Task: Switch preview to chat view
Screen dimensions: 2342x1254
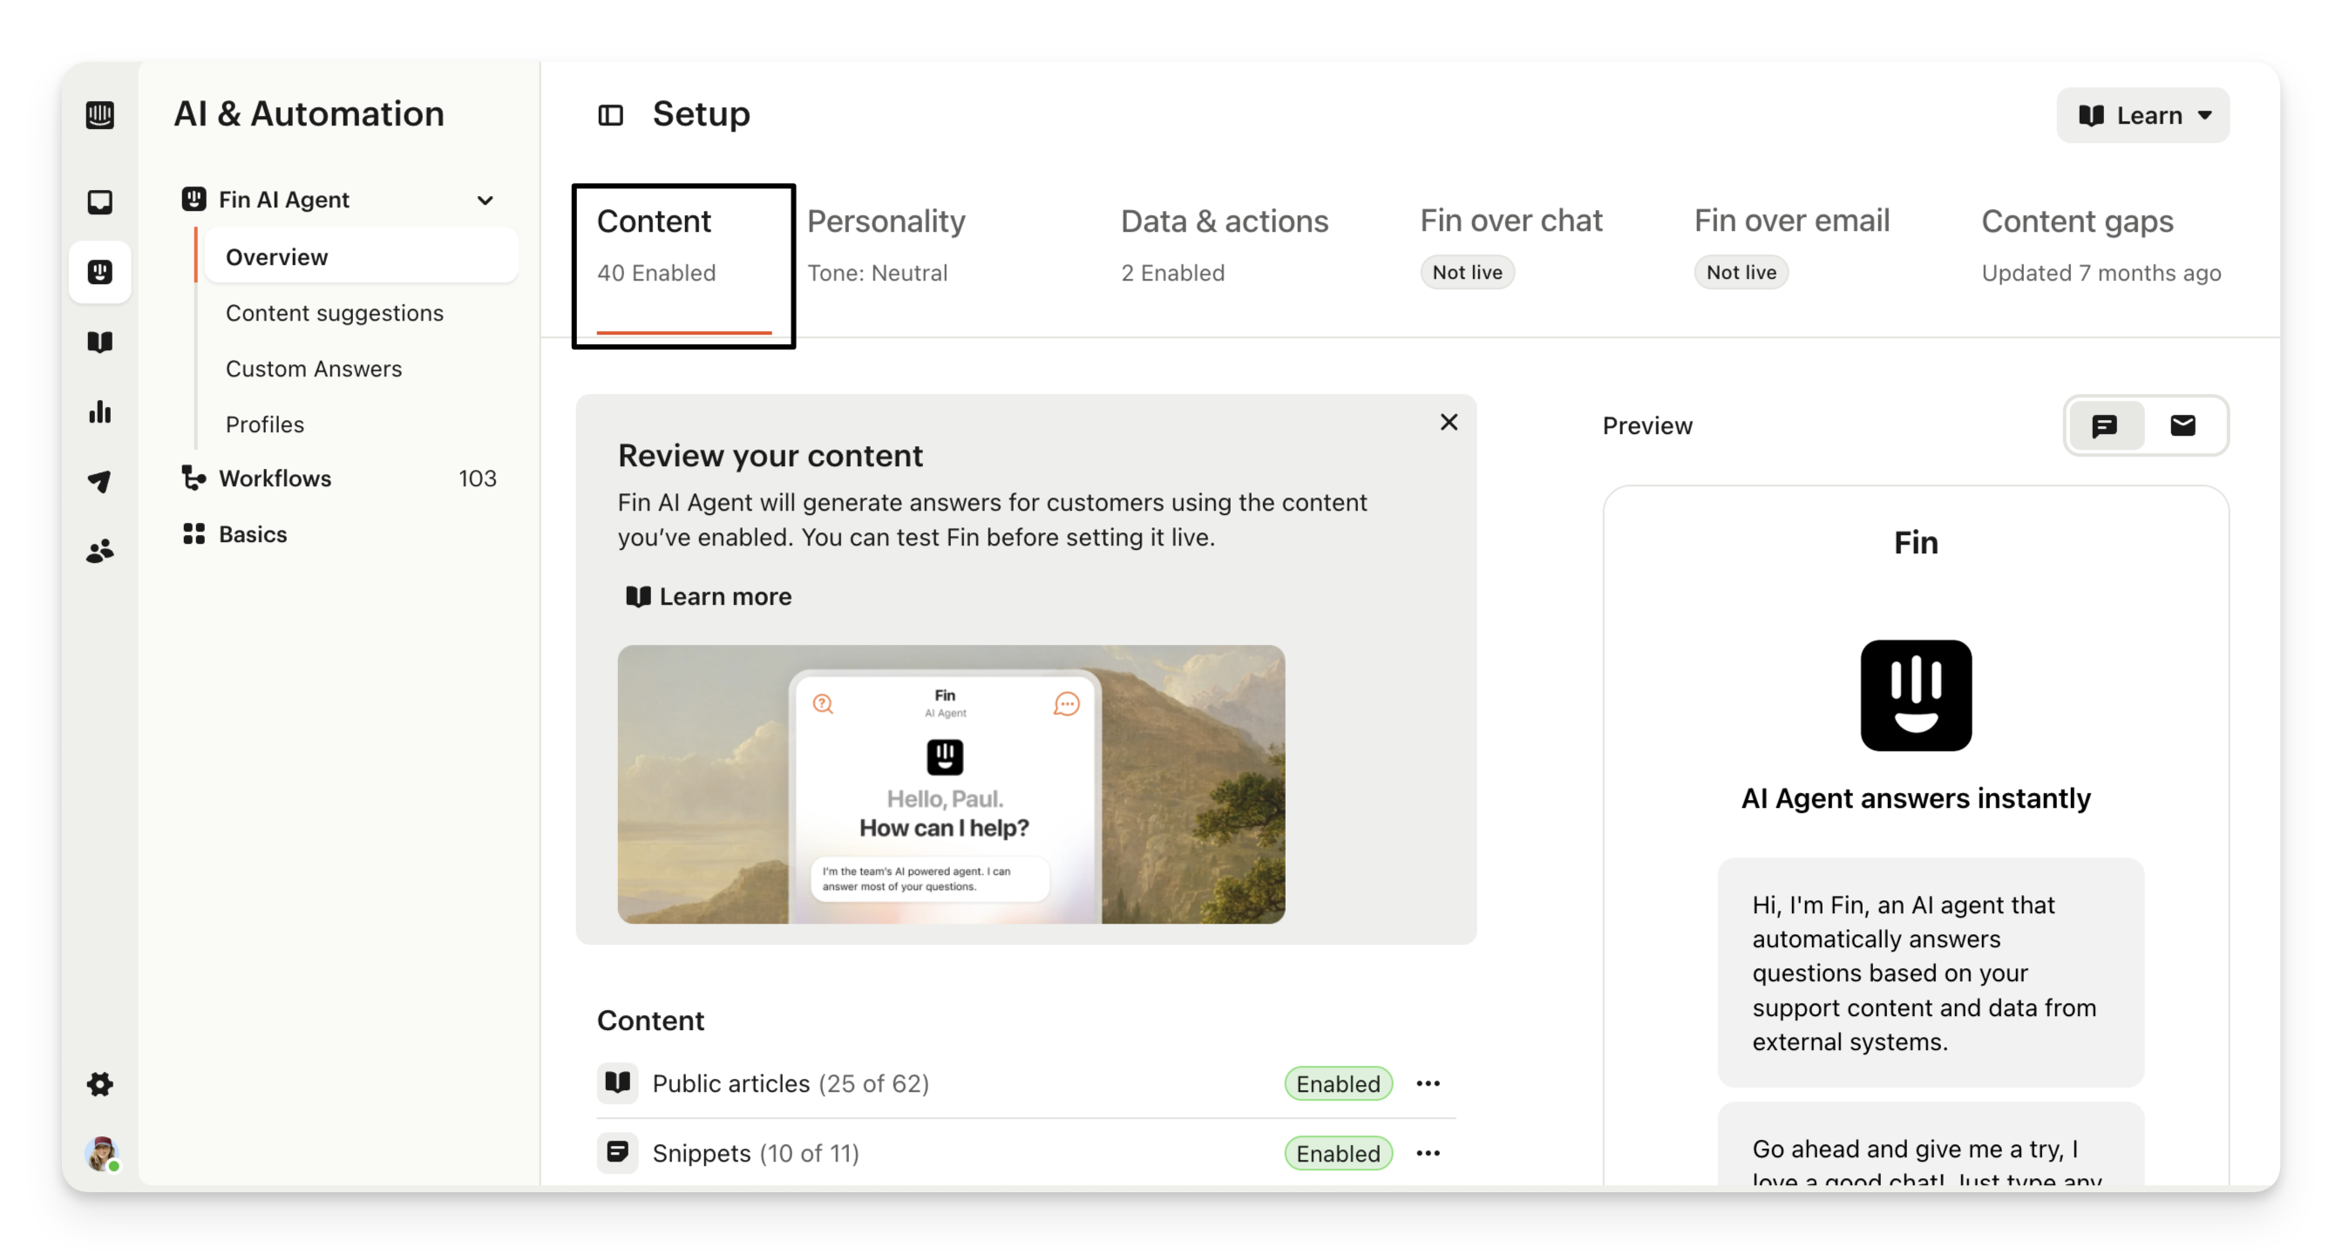Action: coord(2105,425)
